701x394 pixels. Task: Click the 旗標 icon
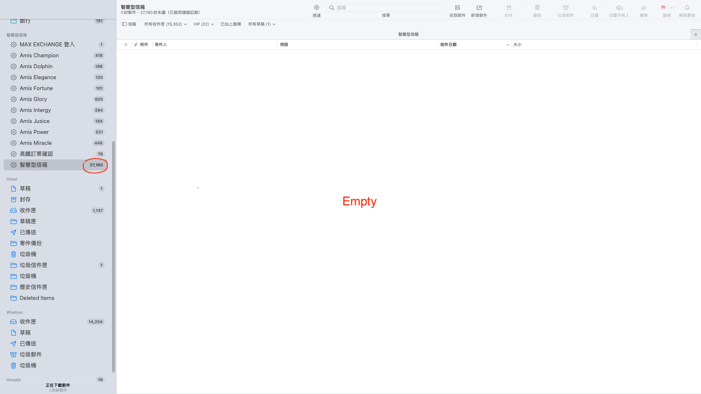(663, 7)
